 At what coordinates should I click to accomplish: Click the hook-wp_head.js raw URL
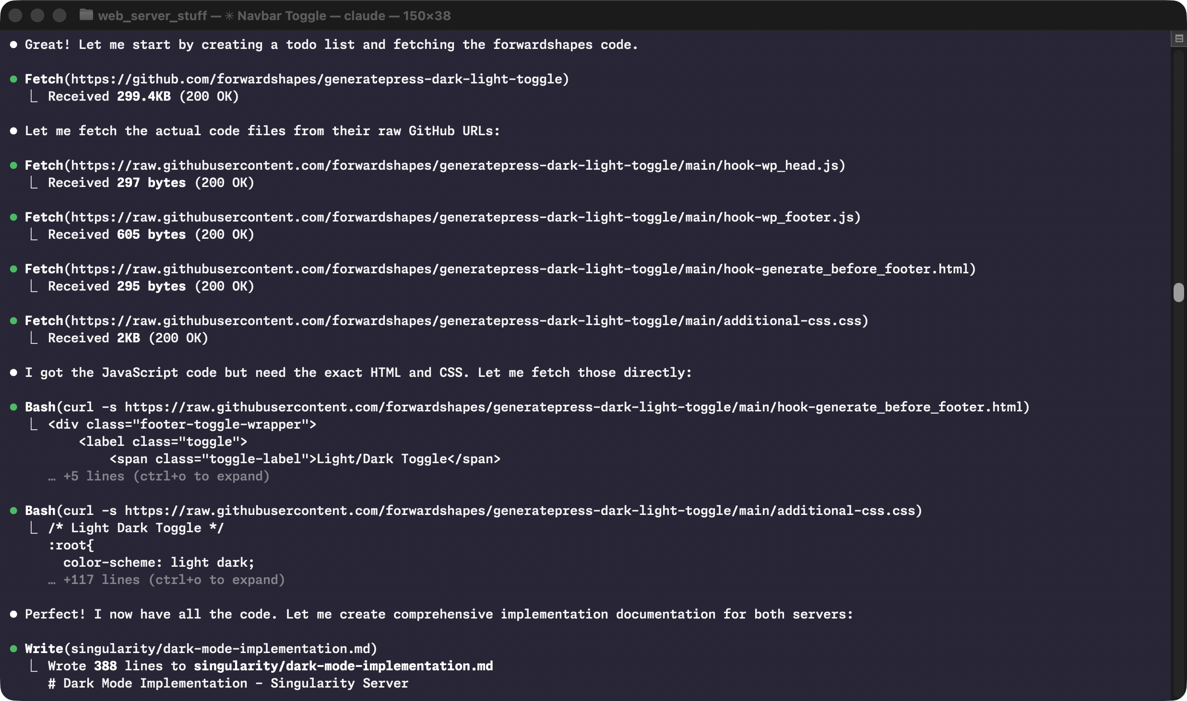point(456,165)
